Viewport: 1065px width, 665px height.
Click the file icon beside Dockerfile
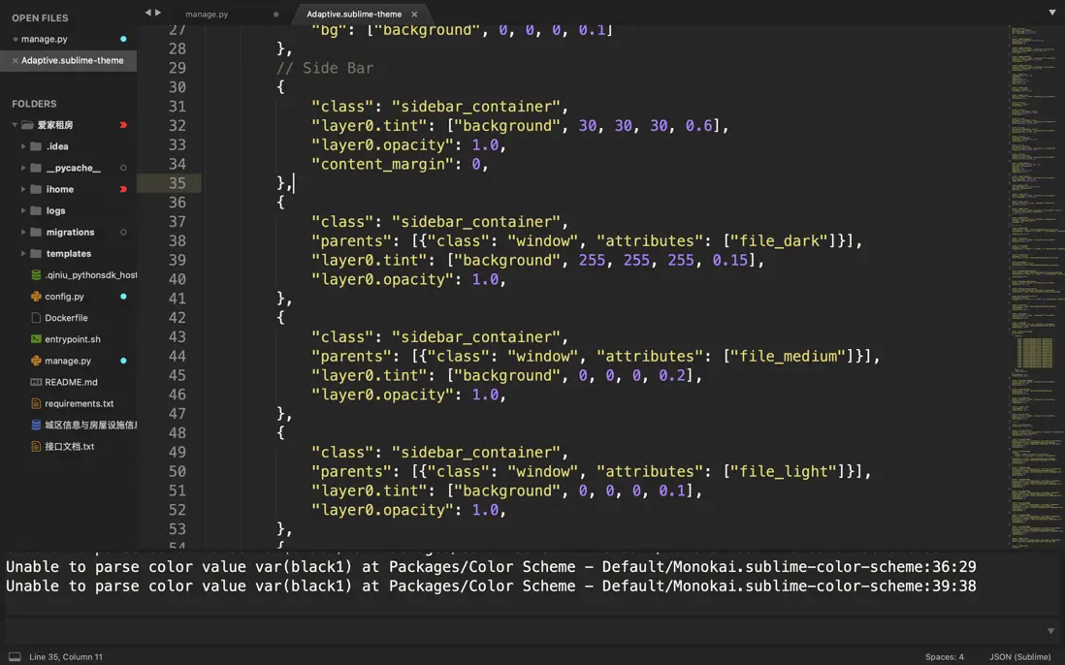pos(36,318)
